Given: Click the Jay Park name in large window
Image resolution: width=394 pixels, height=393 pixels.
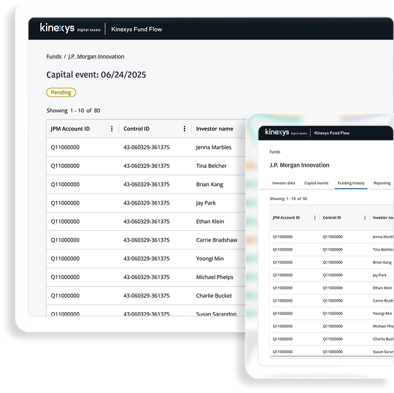Looking at the screenshot, I should click(x=206, y=203).
